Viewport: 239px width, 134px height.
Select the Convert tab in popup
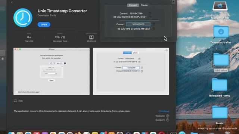pyautogui.click(x=133, y=5)
